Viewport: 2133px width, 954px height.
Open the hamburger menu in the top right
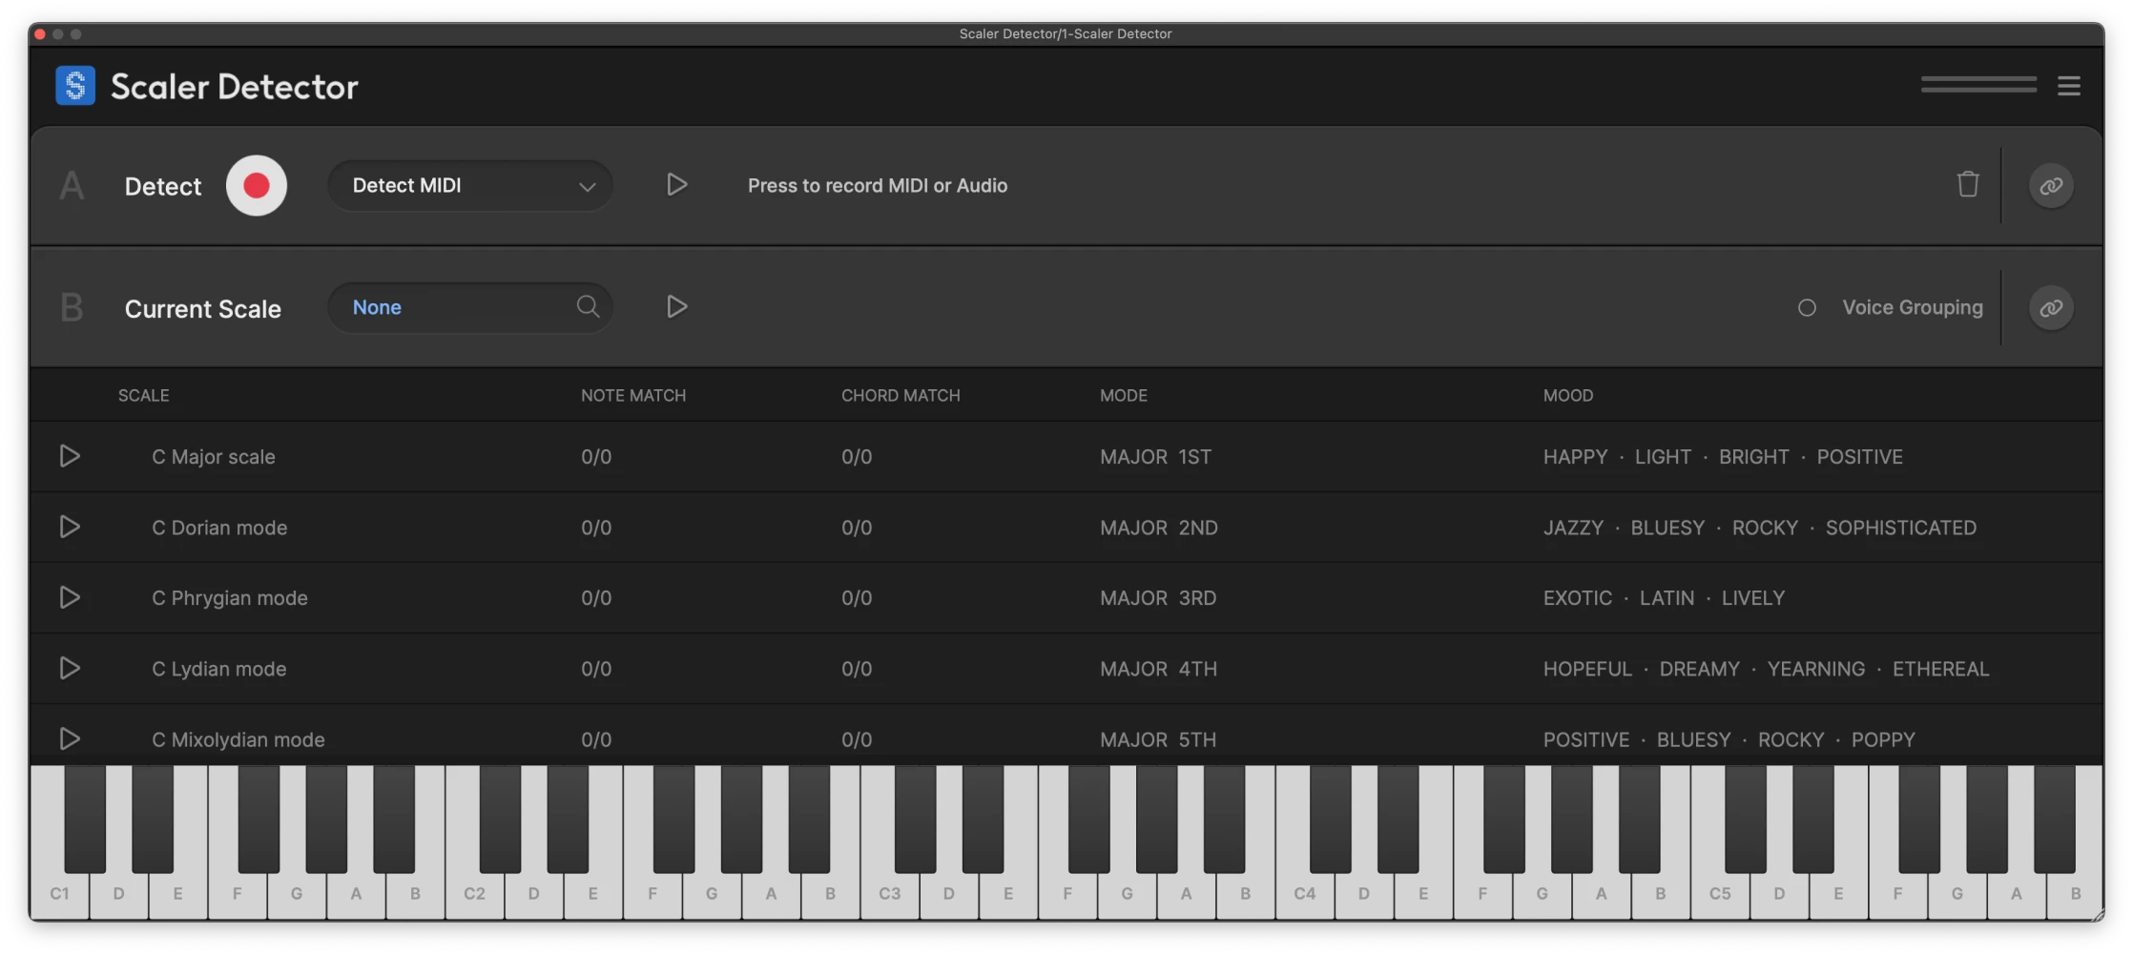pyautogui.click(x=2068, y=86)
